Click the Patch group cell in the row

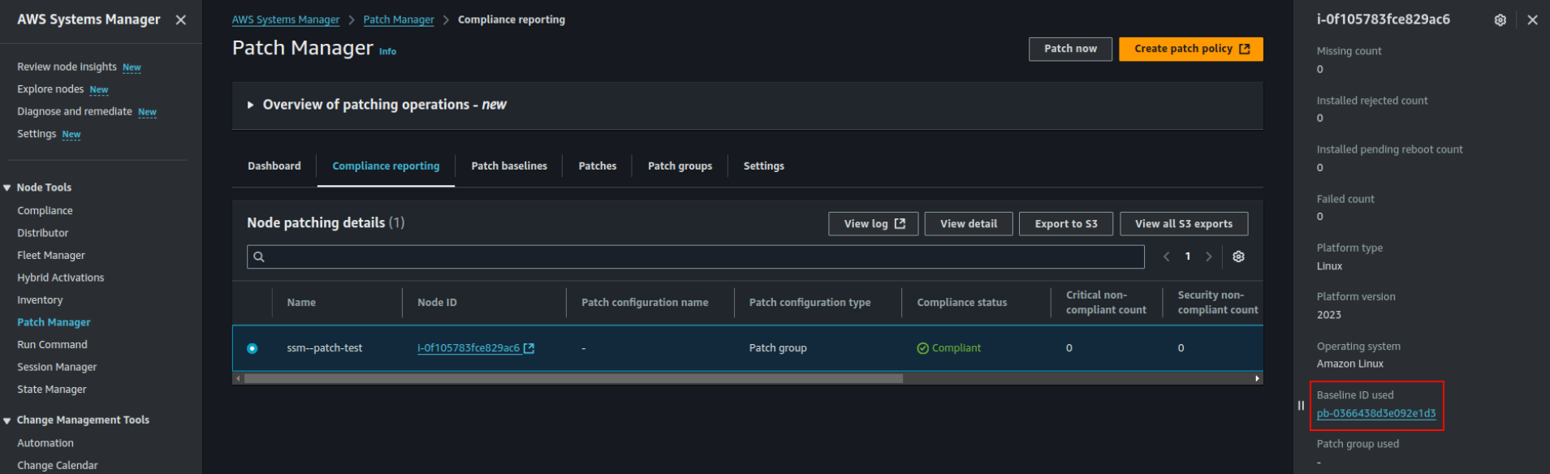(778, 348)
